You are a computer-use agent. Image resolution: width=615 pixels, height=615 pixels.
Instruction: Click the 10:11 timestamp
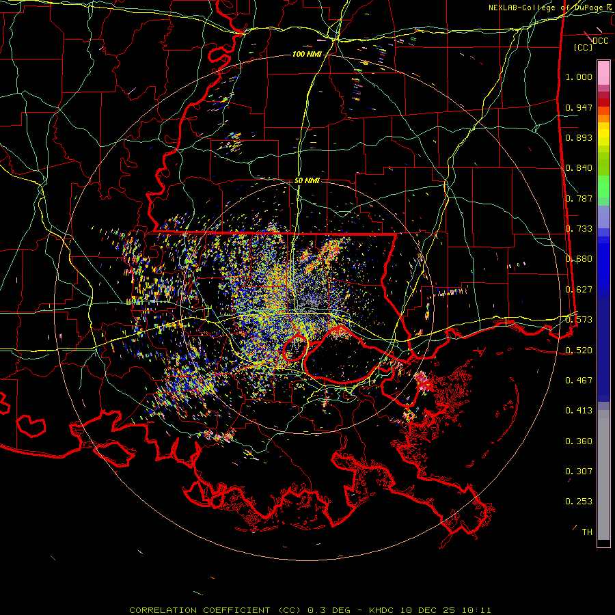tap(476, 610)
